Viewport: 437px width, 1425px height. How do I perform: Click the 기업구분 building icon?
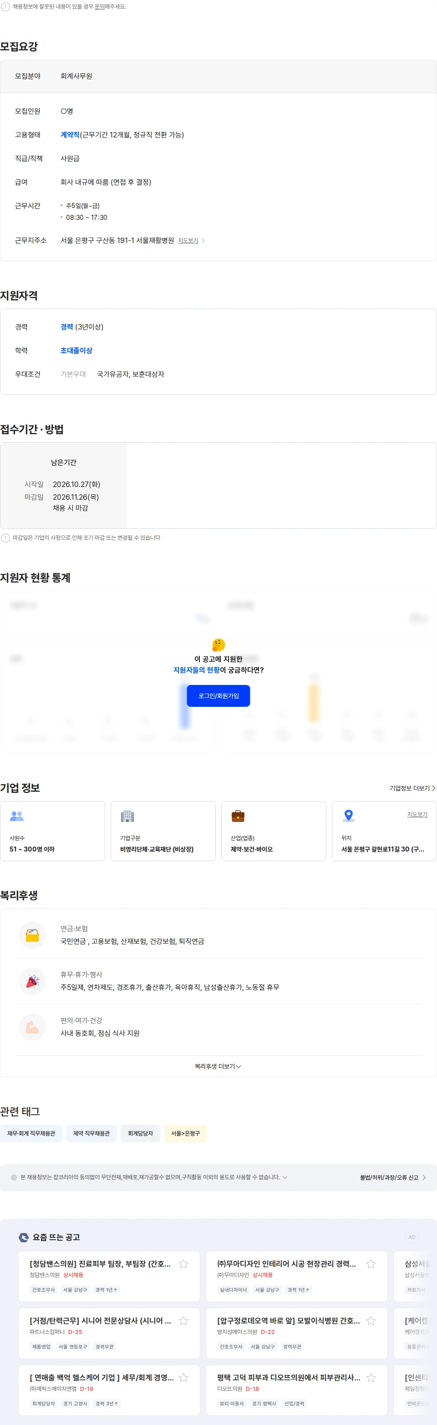click(x=127, y=816)
